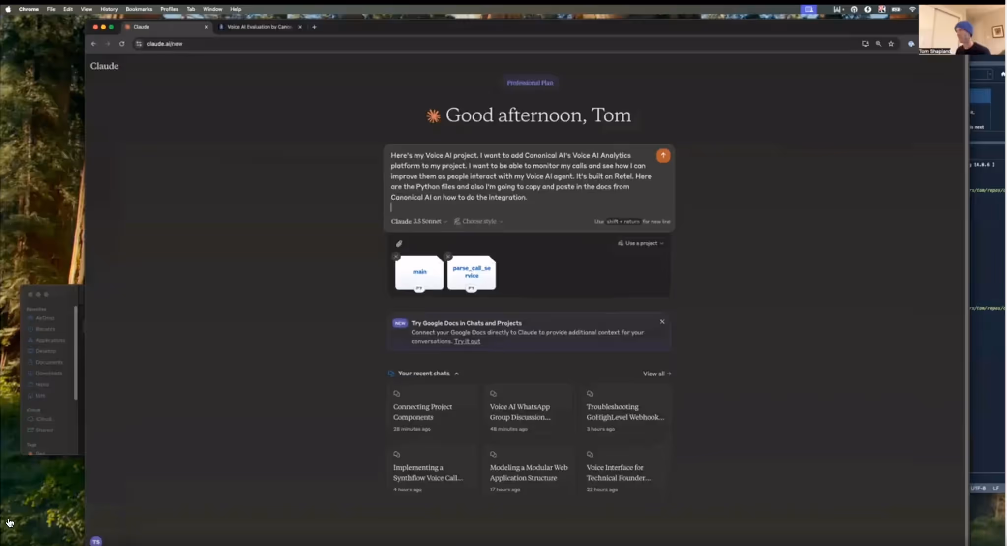Reload the claude.ai page
This screenshot has height=546, width=1007.
click(x=121, y=44)
